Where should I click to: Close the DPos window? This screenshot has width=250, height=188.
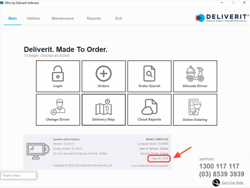(x=244, y=3)
